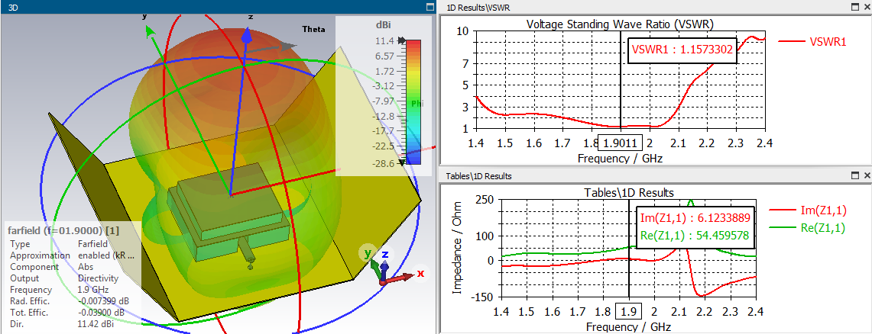
Task: Click the 1.9 marker frequency box in impedance plot
Action: pyautogui.click(x=630, y=311)
